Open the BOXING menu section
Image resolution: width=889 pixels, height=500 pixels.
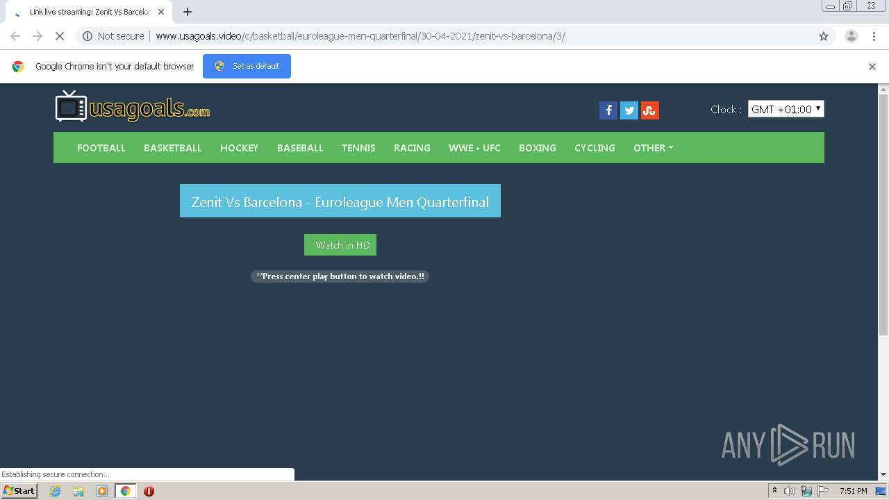(x=538, y=148)
